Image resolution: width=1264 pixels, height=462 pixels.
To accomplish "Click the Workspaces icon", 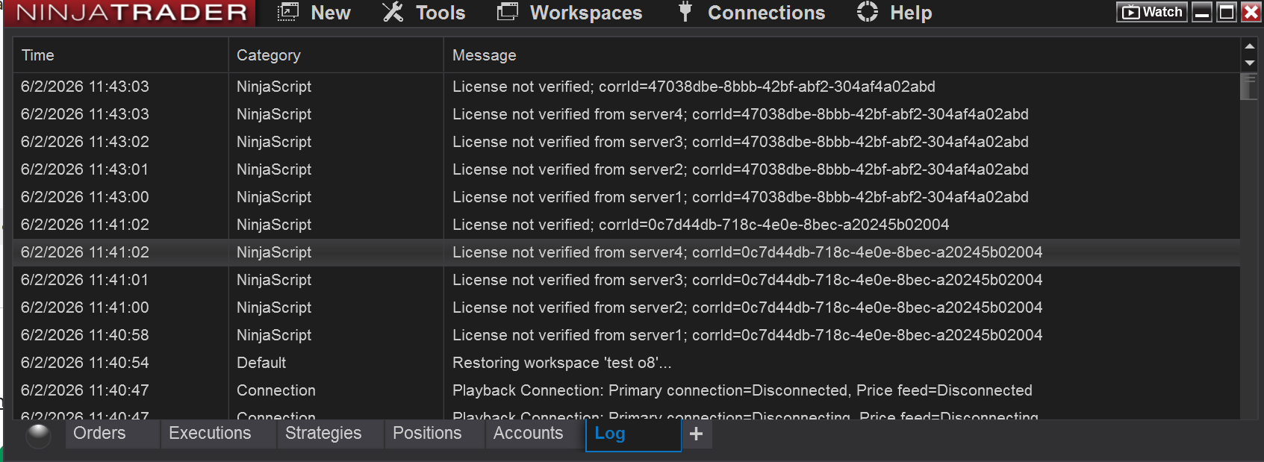I will coord(508,12).
